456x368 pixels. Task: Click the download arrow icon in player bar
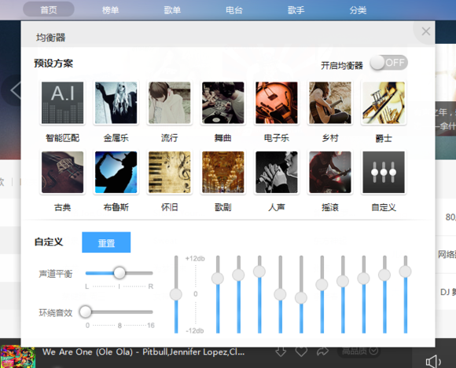(281, 352)
